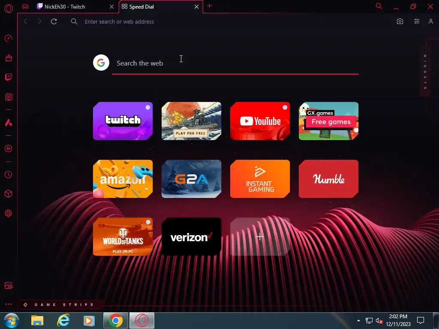Open the Verizon speed dial tile
Image resolution: width=439 pixels, height=329 pixels.
tap(192, 236)
